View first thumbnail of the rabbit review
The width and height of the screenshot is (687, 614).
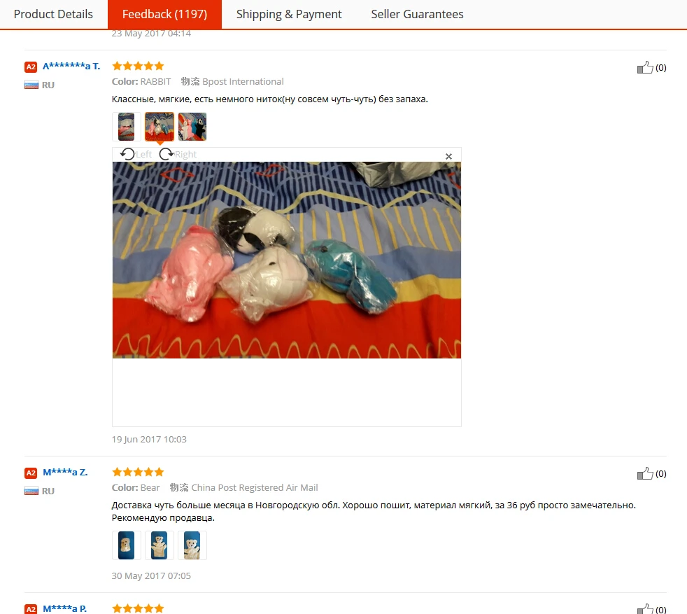pyautogui.click(x=126, y=127)
